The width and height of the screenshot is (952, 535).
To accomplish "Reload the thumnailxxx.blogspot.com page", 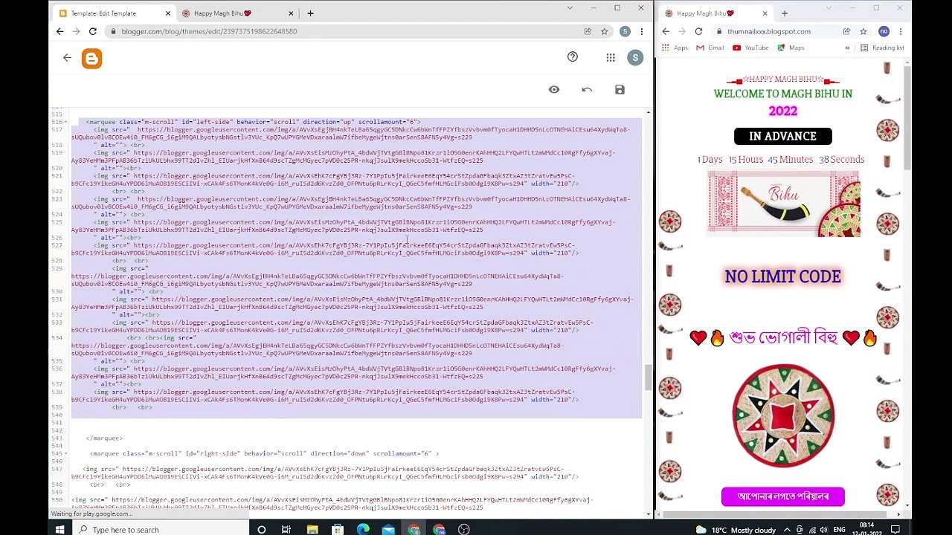I will 698,31.
